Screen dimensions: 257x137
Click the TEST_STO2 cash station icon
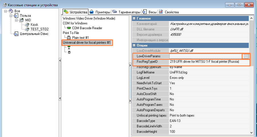click(27, 29)
